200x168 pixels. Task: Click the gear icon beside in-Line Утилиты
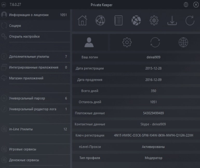tap(4, 129)
